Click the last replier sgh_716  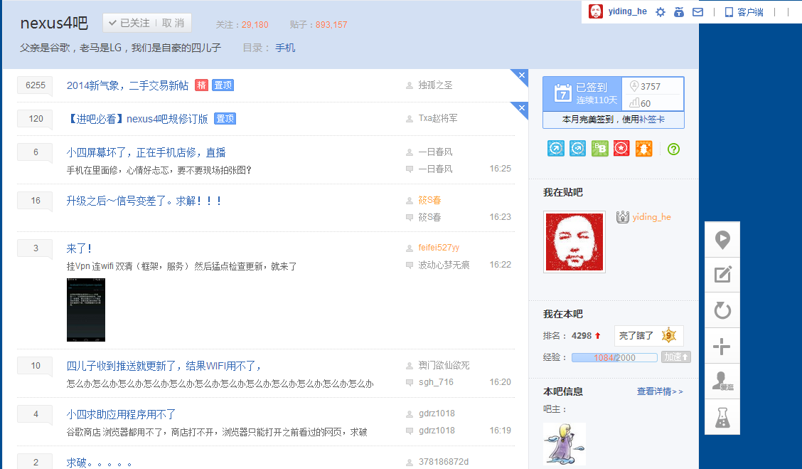point(436,382)
